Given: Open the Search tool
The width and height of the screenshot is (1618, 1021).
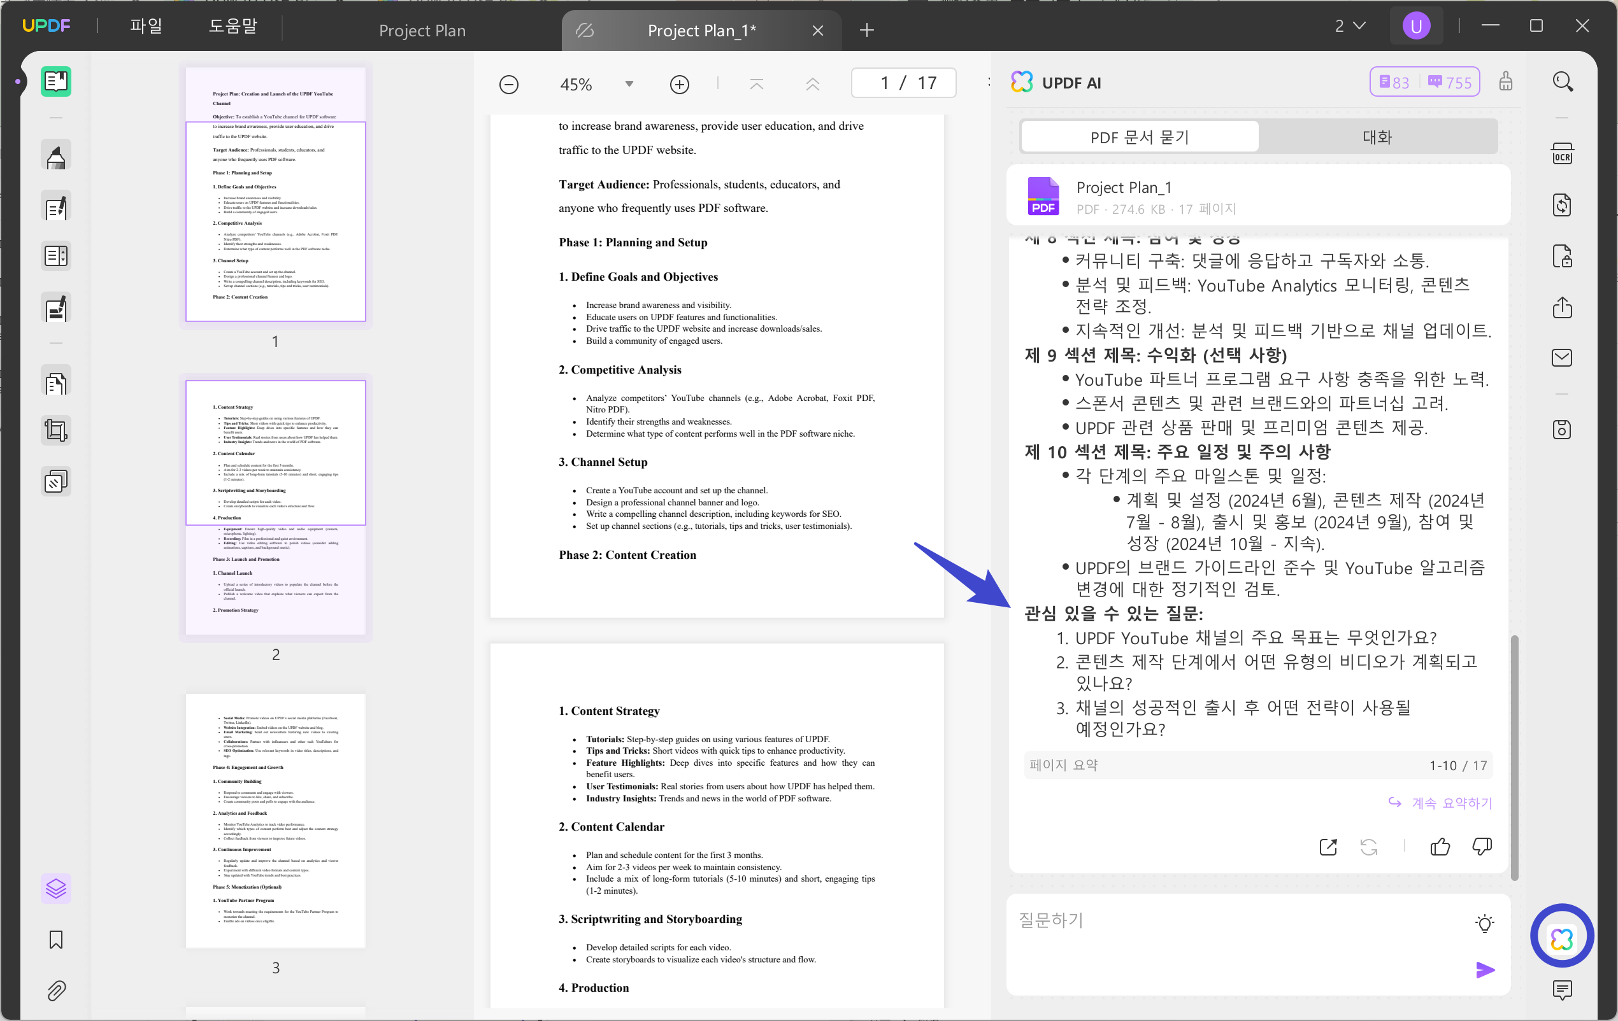Looking at the screenshot, I should pyautogui.click(x=1562, y=81).
